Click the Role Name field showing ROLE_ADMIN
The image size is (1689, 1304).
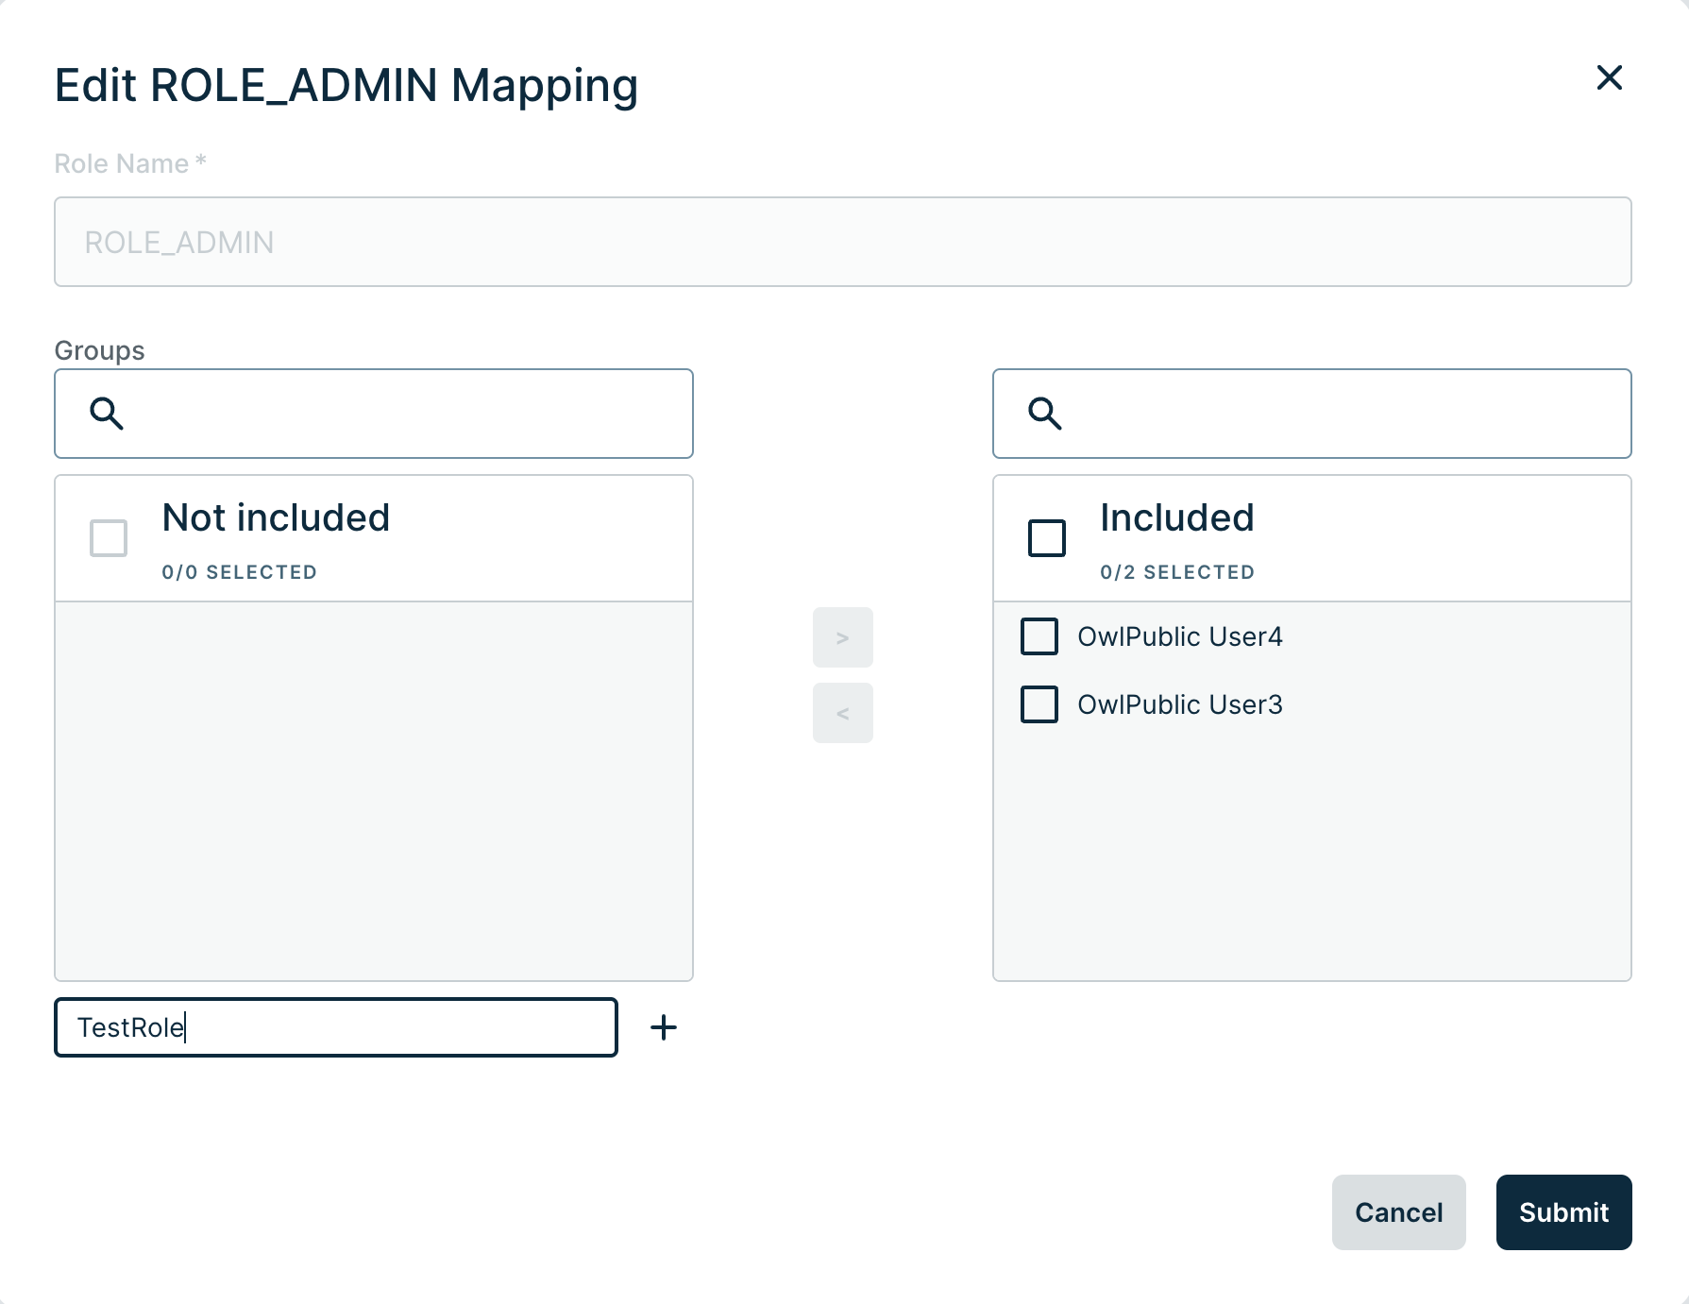tap(842, 242)
